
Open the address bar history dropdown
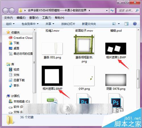(x=107, y=11)
